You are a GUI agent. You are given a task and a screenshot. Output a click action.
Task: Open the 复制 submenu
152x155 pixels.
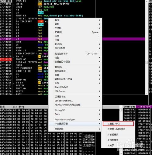pos(75,24)
